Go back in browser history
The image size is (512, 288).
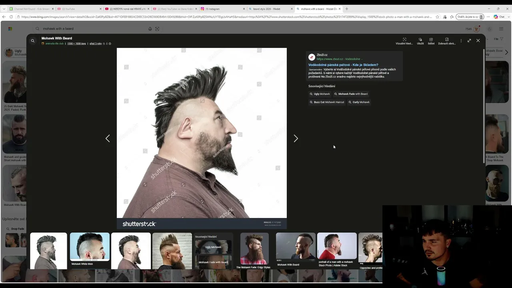[4, 17]
